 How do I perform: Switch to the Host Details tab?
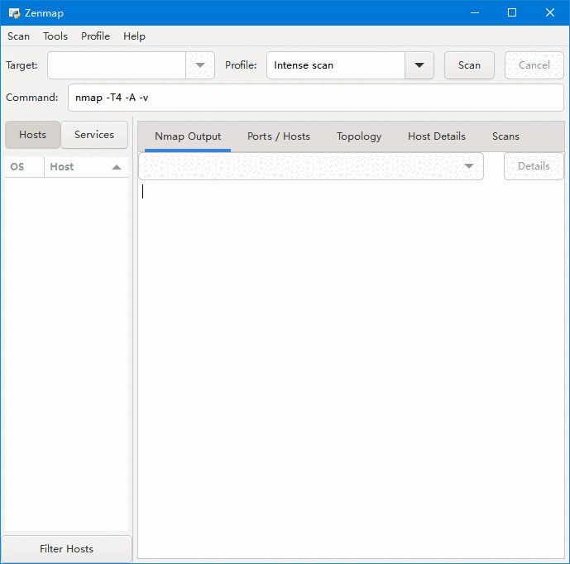pos(437,136)
